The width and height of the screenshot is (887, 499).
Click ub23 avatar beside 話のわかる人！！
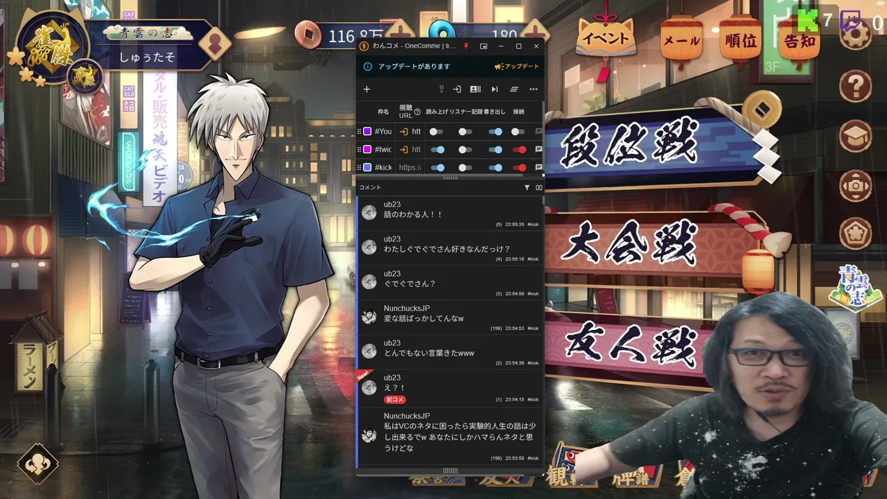click(x=369, y=213)
